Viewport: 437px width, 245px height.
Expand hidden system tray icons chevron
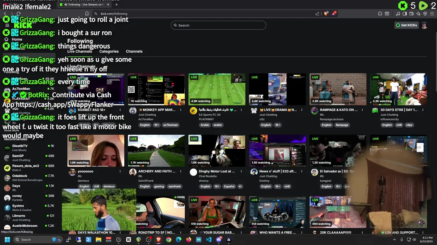(394, 240)
